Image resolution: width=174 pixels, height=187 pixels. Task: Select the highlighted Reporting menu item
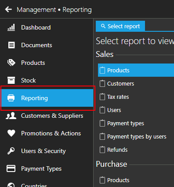tap(47, 98)
